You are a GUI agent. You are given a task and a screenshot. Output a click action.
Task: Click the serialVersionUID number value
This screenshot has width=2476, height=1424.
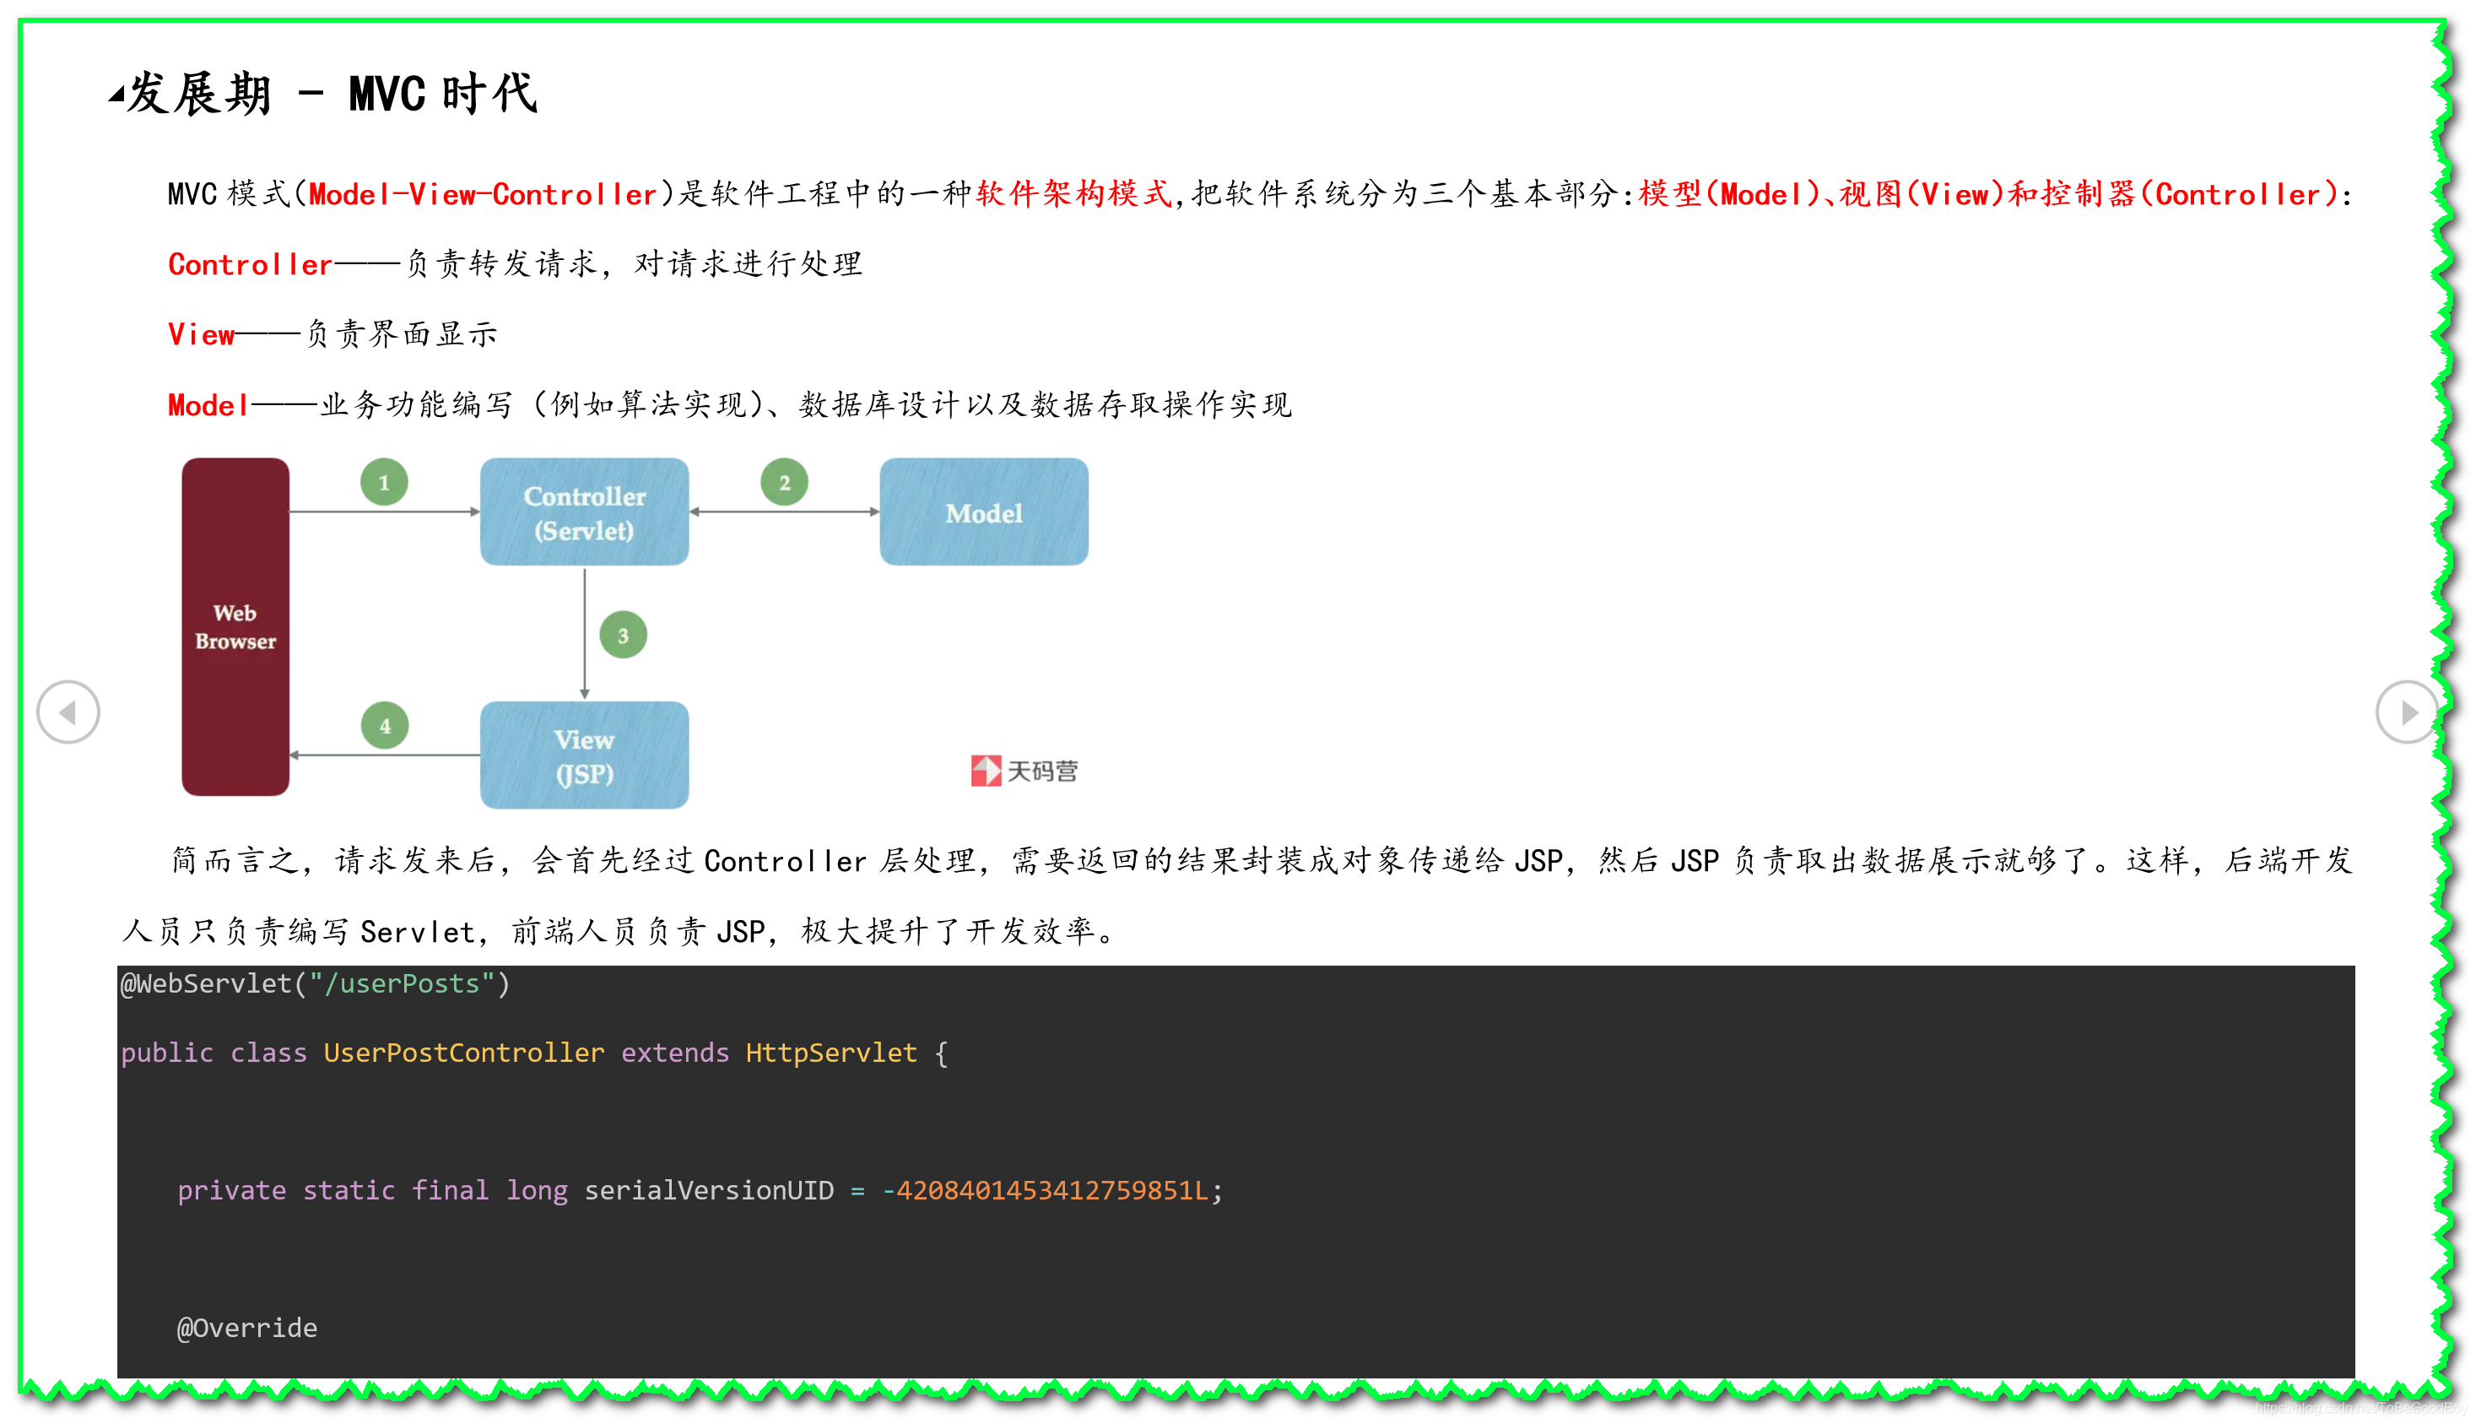click(1044, 1190)
